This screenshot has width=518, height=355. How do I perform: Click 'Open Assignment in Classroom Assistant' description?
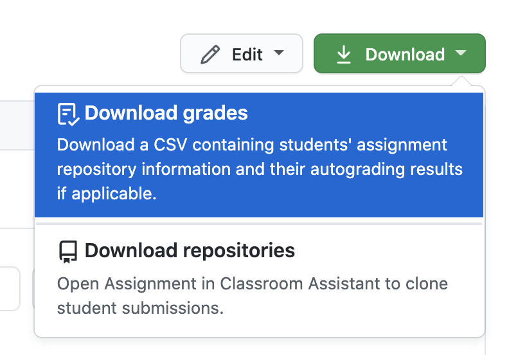(253, 296)
